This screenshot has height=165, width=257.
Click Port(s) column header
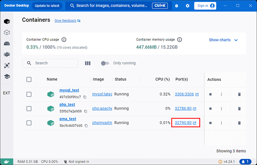181,79
